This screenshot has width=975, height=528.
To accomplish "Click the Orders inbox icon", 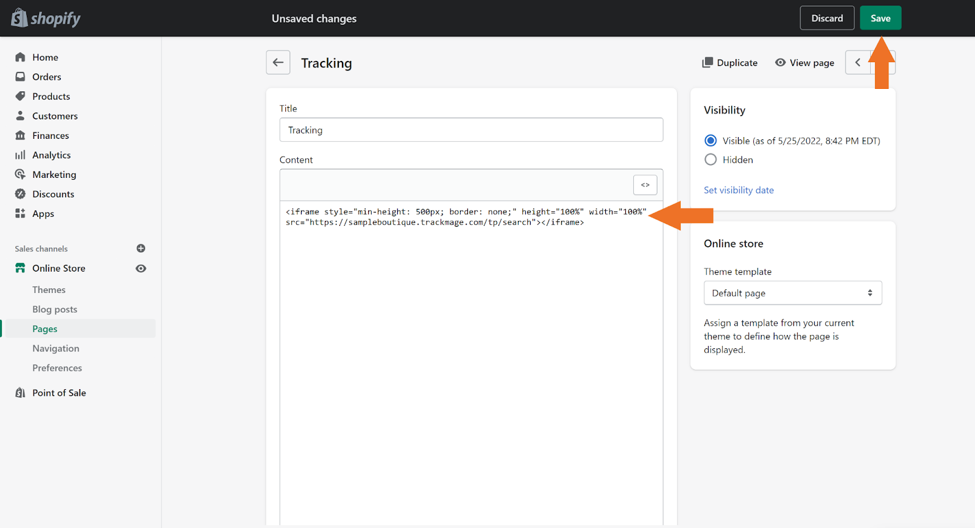I will 20,77.
